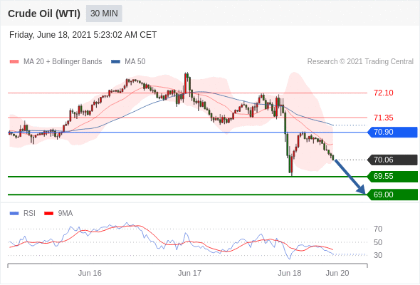Click the 9MA red legend swatch
This screenshot has width=420, height=285.
(48, 214)
